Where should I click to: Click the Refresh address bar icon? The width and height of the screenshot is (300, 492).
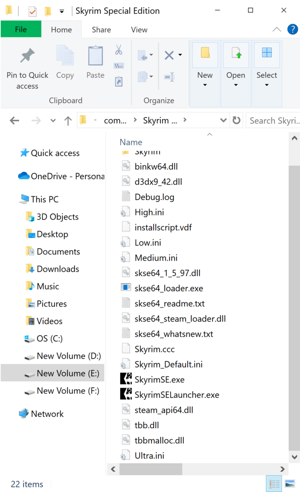click(x=236, y=120)
